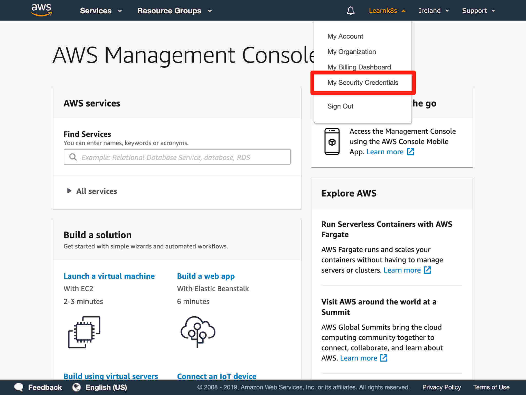Open the Privacy Policy link

click(x=442, y=387)
